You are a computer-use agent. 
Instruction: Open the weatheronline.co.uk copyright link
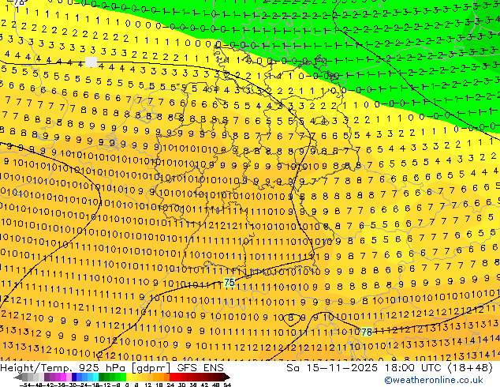tap(434, 380)
